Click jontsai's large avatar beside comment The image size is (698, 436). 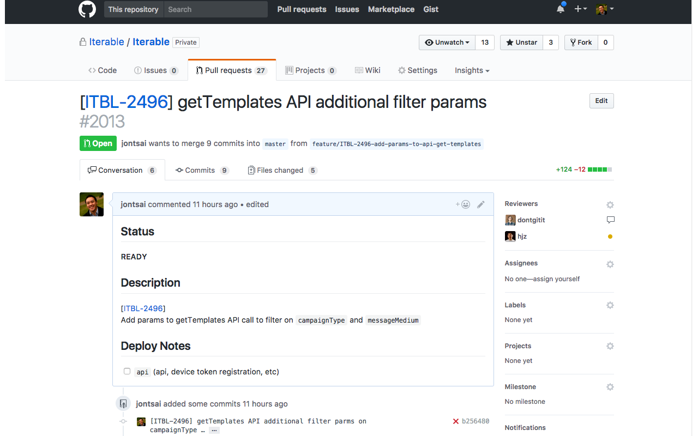click(x=92, y=204)
